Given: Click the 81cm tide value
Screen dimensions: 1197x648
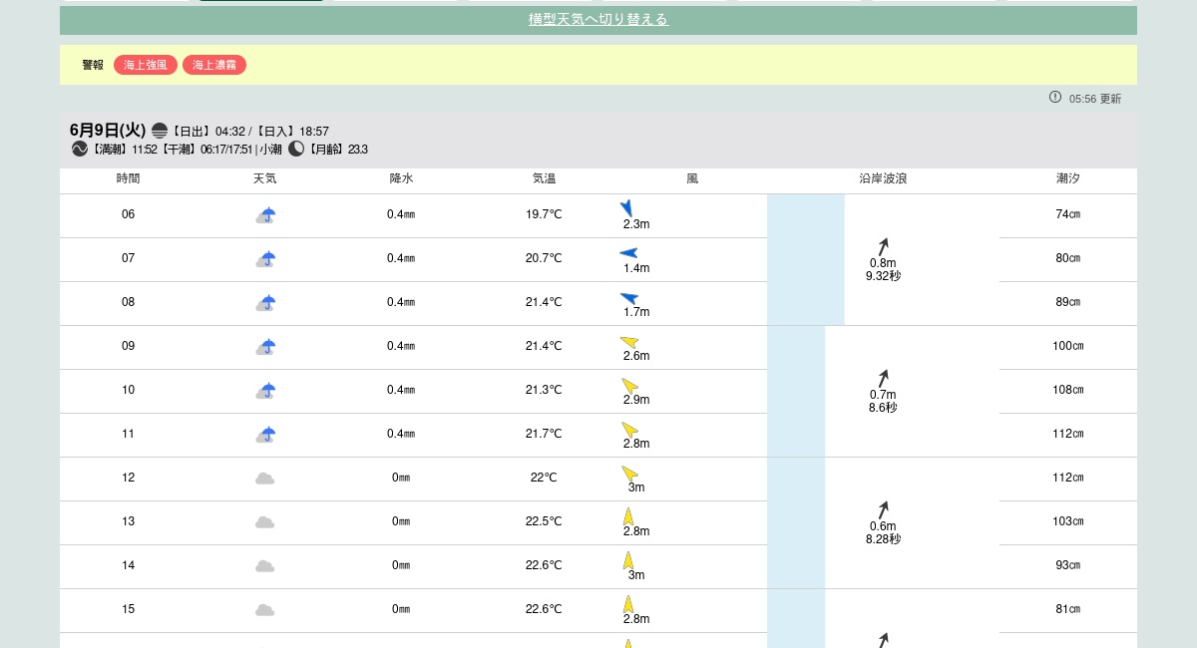Looking at the screenshot, I should coord(1067,609).
